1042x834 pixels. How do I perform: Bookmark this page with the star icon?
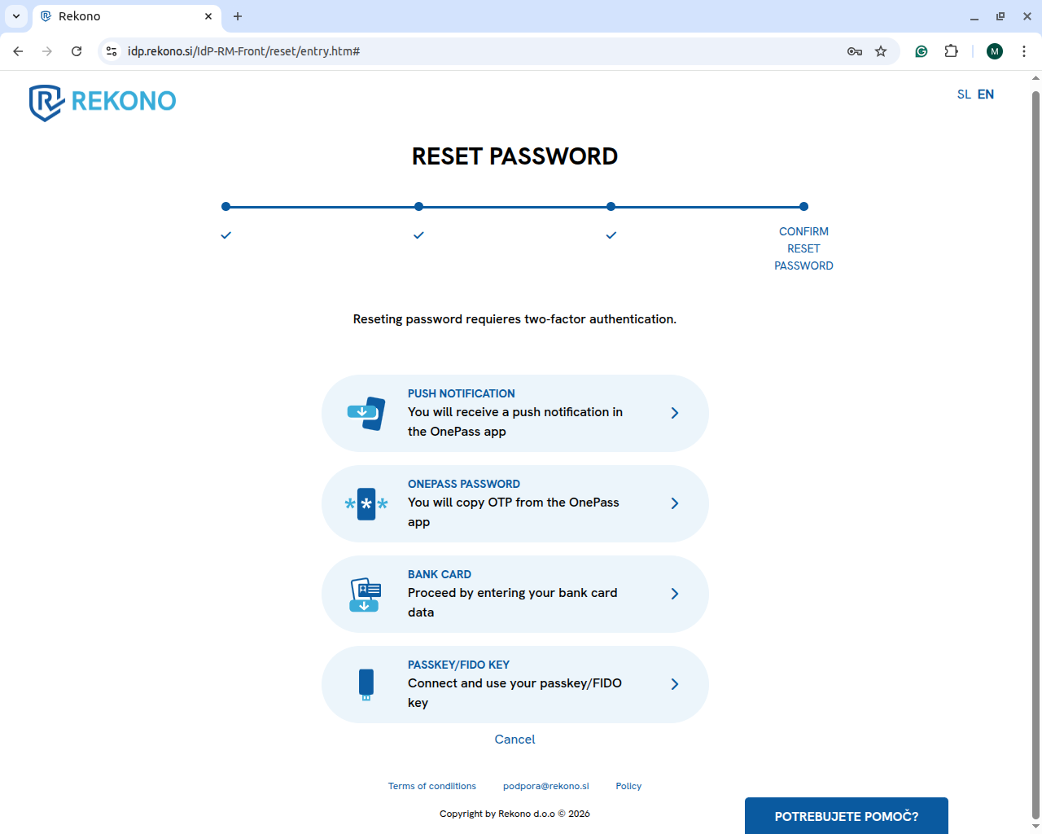click(881, 51)
